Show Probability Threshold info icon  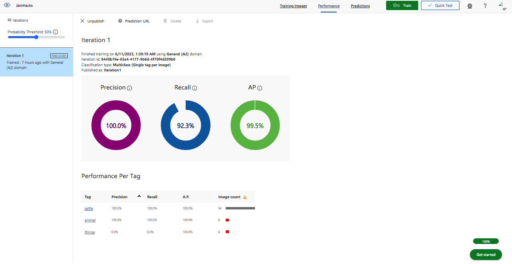[55, 32]
